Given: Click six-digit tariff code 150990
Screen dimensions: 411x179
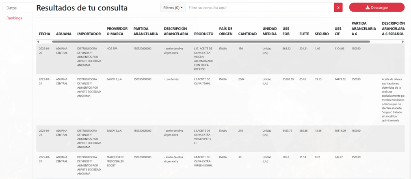Looking at the screenshot, I should (356, 79).
